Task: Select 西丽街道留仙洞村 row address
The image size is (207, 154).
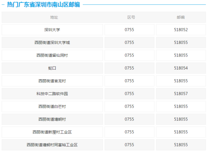Action: coord(52,55)
